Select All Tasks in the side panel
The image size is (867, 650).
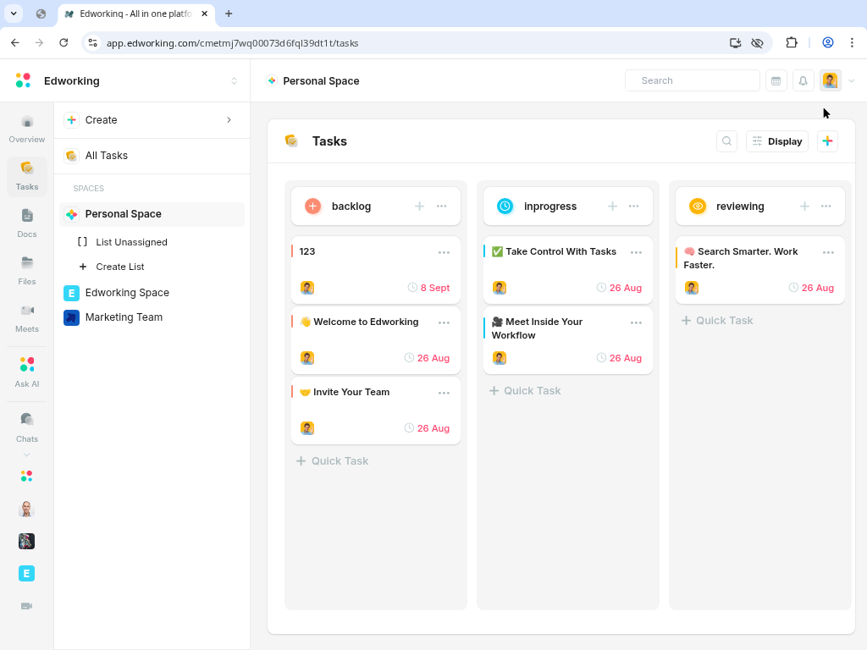(107, 156)
